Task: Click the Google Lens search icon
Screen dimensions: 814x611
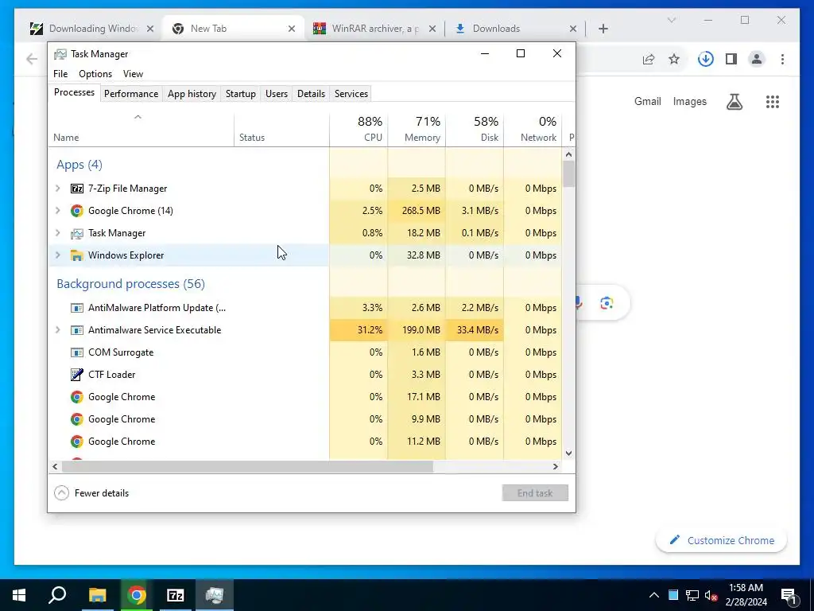Action: coord(607,303)
